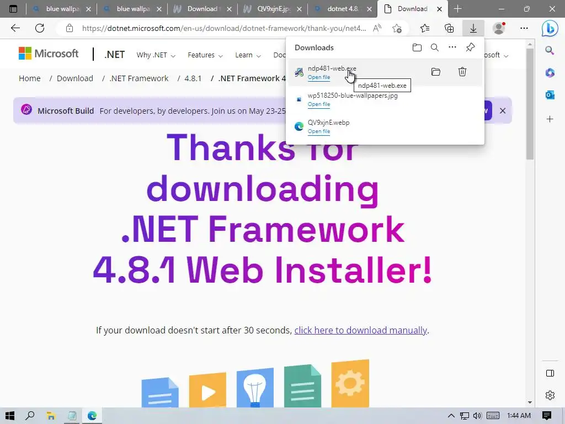Close the QV9xjnE.jpg tab
Image resolution: width=565 pixels, height=424 pixels.
tap(299, 9)
